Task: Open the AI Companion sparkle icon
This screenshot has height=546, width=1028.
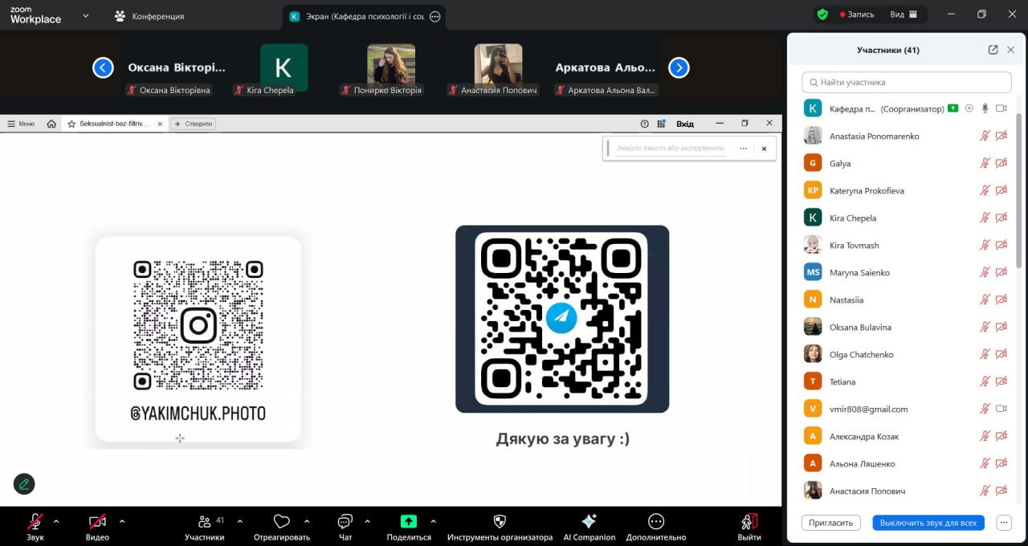Action: coord(589,521)
